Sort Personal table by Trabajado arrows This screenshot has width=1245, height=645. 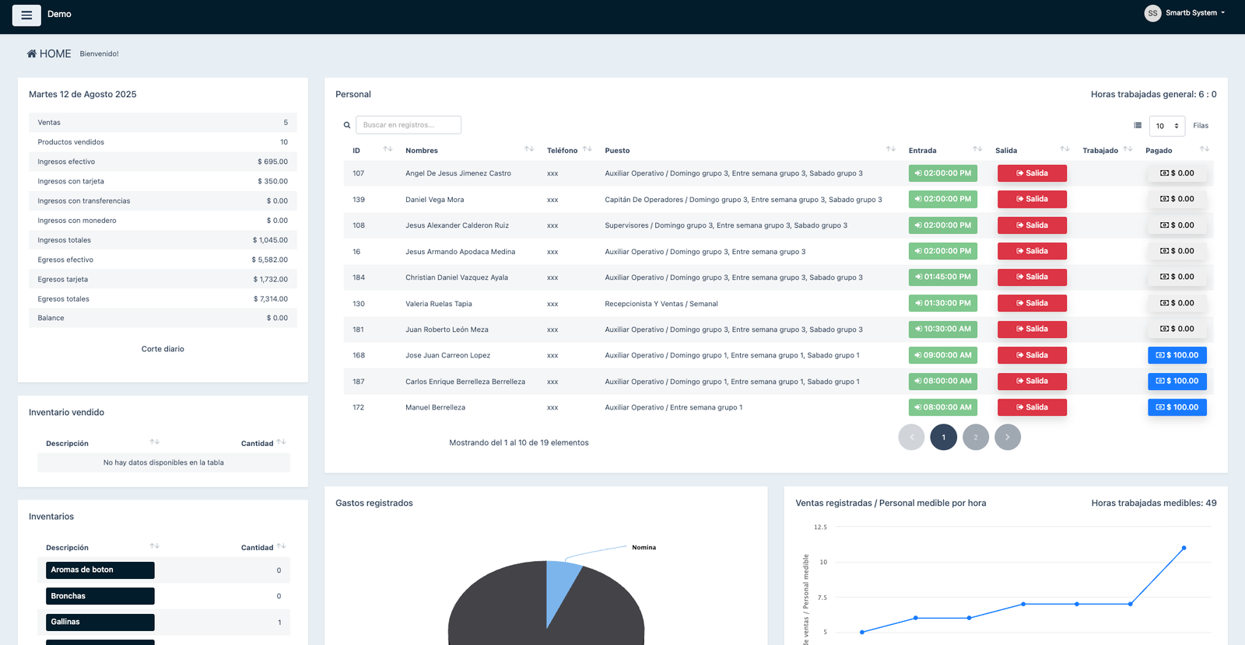point(1128,149)
